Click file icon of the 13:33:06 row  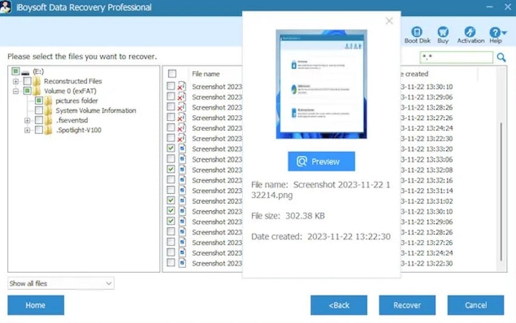[x=182, y=159]
